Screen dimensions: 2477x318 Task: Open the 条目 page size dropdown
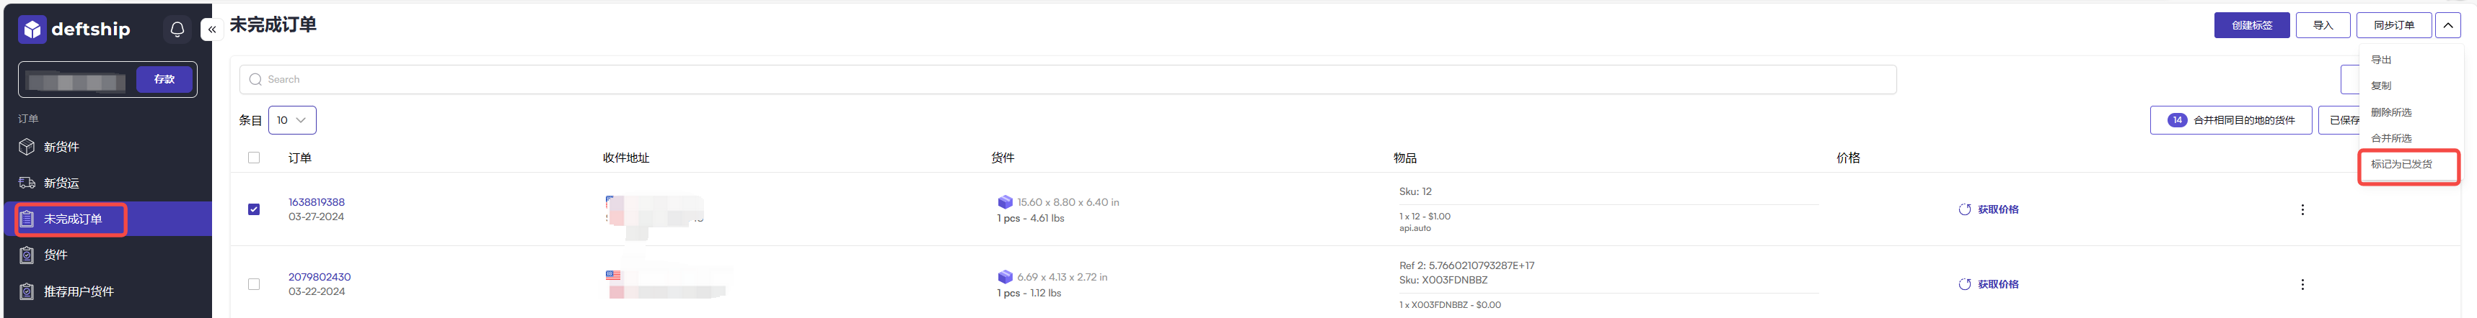(291, 119)
